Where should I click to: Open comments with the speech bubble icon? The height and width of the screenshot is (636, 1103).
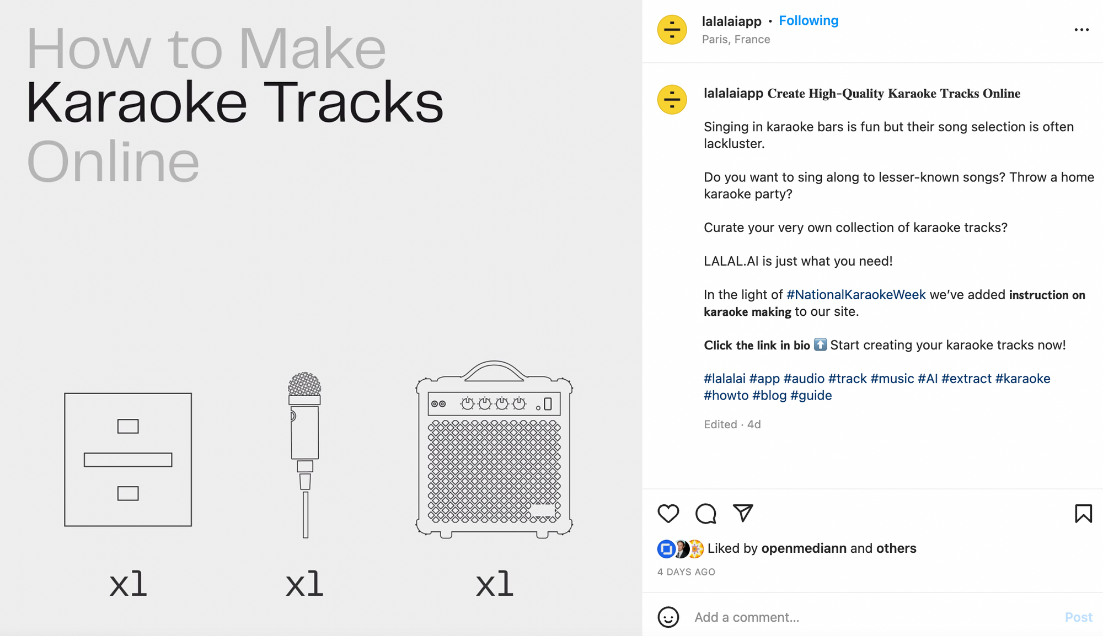pyautogui.click(x=705, y=514)
